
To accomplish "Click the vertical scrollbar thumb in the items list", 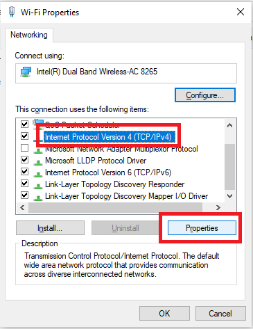I will [229, 166].
